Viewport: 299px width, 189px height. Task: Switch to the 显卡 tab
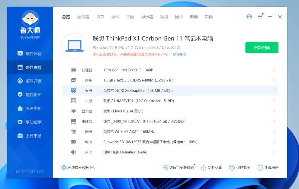tap(115, 17)
